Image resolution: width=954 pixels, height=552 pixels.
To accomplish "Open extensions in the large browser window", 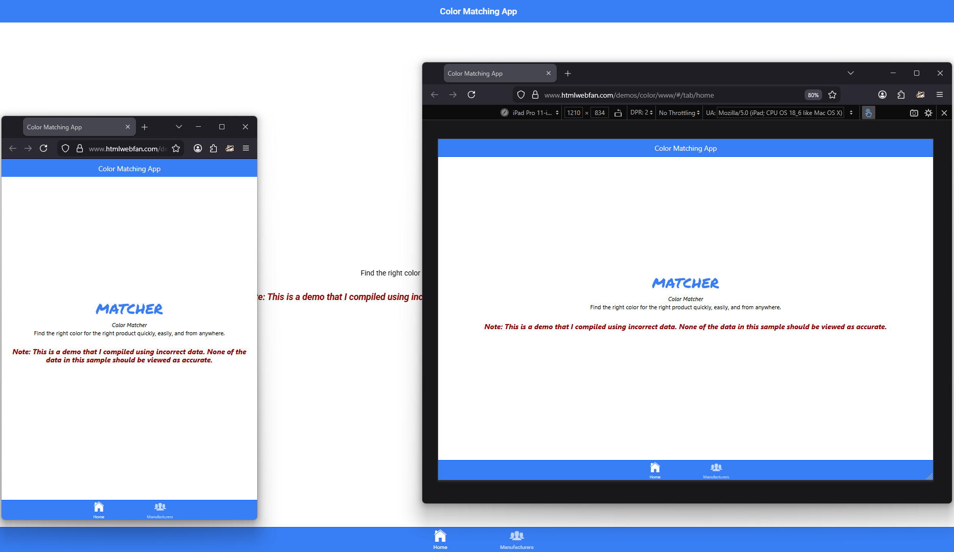I will [x=901, y=95].
